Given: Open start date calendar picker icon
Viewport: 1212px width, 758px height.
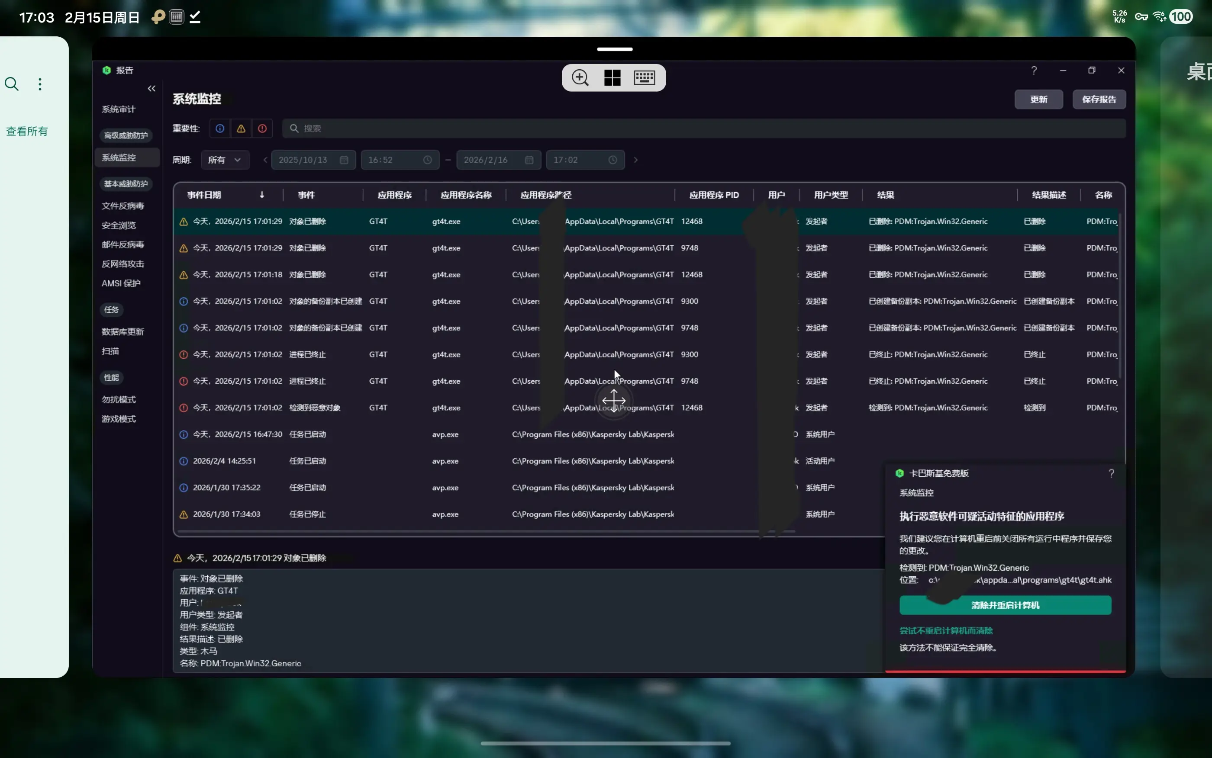Looking at the screenshot, I should (x=344, y=160).
